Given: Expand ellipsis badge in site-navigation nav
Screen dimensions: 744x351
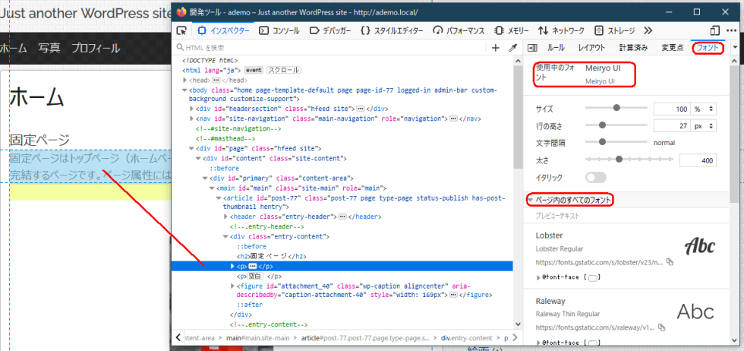Looking at the screenshot, I should 453,119.
